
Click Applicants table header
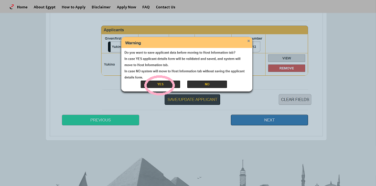(x=204, y=30)
